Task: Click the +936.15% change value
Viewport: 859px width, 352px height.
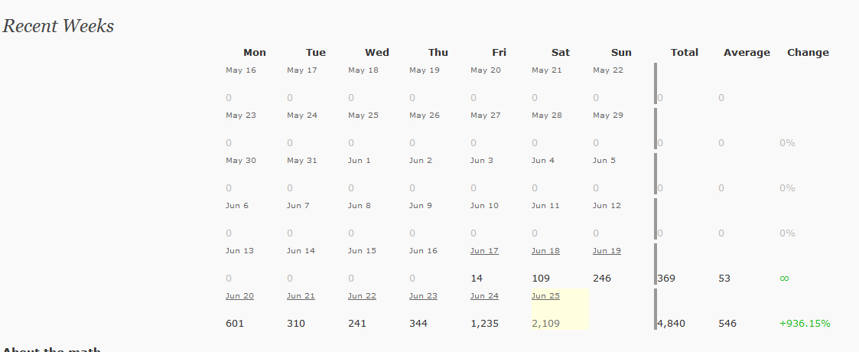Action: pos(805,324)
